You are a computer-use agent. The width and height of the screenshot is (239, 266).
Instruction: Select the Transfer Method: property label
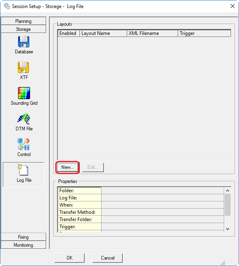(x=79, y=212)
